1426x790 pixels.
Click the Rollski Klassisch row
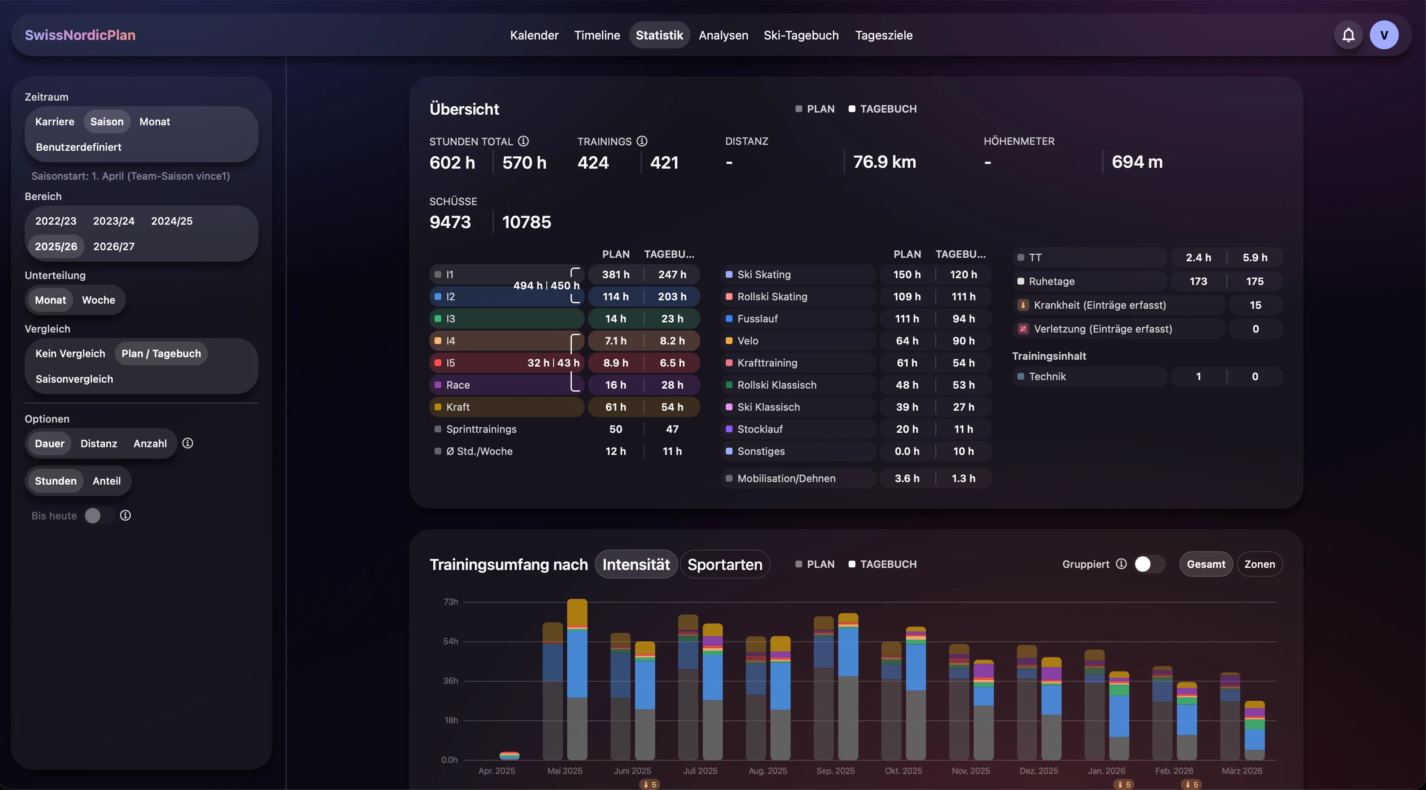coord(856,385)
